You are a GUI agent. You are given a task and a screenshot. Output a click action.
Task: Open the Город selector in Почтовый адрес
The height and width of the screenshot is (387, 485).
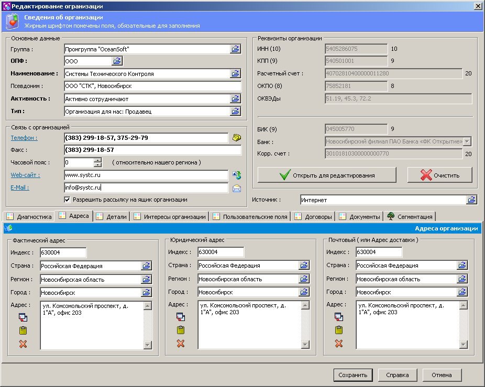(462, 292)
